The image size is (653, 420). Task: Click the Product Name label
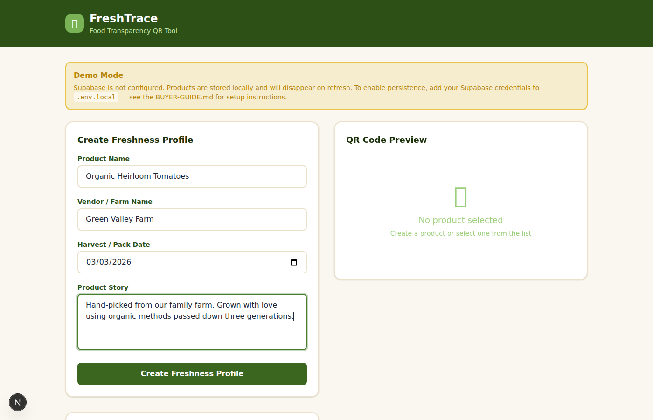pyautogui.click(x=104, y=159)
